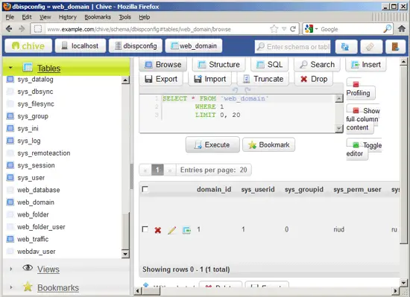Open the dbispconfig schema button
The image size is (410, 297).
pos(136,46)
